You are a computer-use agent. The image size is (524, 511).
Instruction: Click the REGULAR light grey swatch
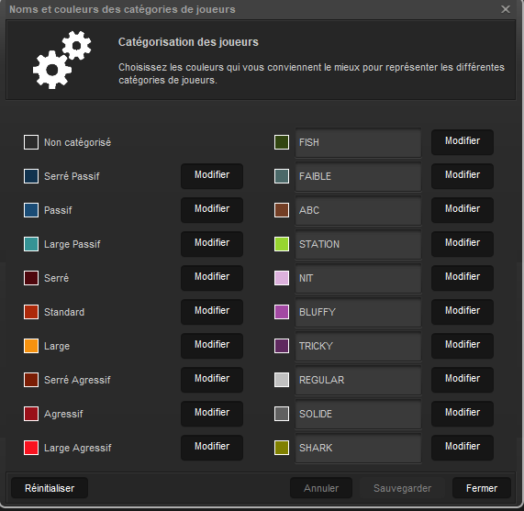pyautogui.click(x=282, y=380)
